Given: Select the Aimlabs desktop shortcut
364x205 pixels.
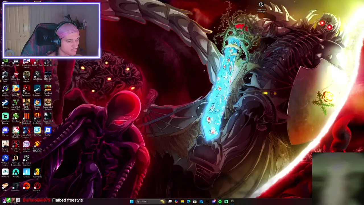Looking at the screenshot, I should 16,173.
